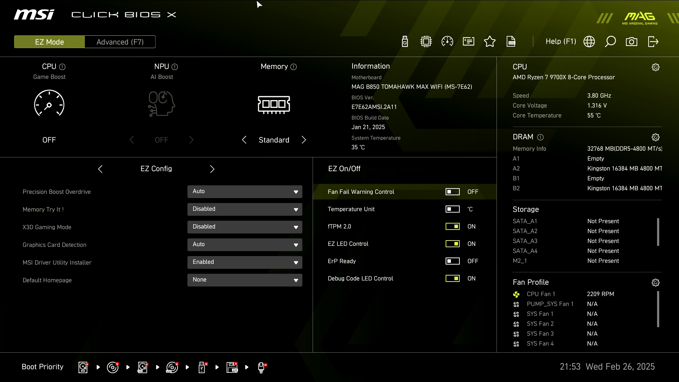
Task: Switch to the Advanced (F7) tab
Action: pyautogui.click(x=120, y=42)
